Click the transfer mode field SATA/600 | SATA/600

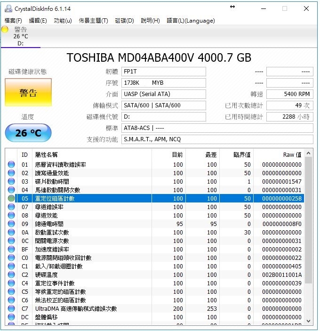(x=163, y=105)
